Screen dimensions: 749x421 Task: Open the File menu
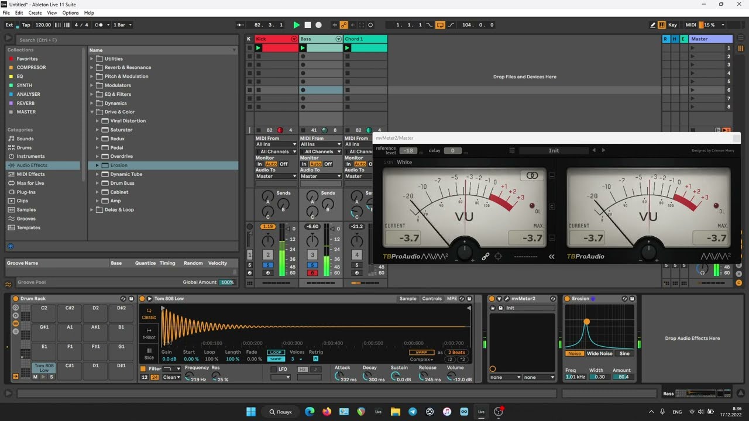pyautogui.click(x=6, y=12)
